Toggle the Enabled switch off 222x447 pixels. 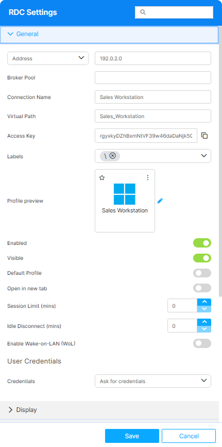(x=202, y=243)
